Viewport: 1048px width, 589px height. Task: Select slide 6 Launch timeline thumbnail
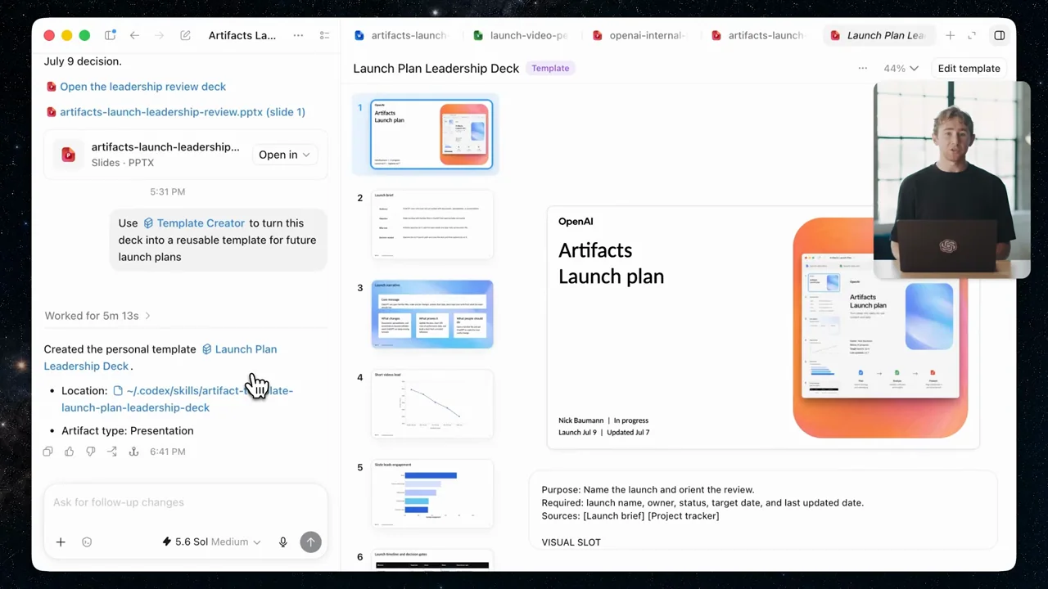point(432,560)
